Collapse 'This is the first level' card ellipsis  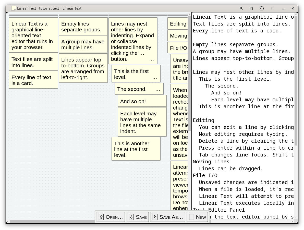(154, 78)
